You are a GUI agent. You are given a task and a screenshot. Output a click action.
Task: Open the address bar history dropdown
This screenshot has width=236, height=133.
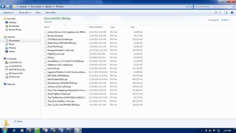[x=187, y=6]
